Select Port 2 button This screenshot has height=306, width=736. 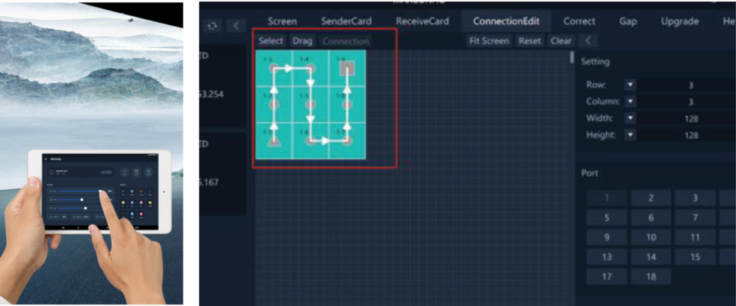[651, 198]
